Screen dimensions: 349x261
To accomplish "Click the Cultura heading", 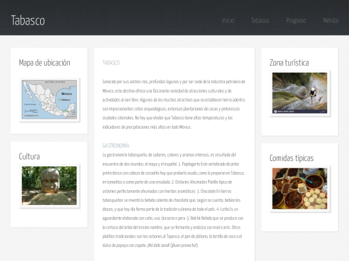I will pyautogui.click(x=29, y=157).
